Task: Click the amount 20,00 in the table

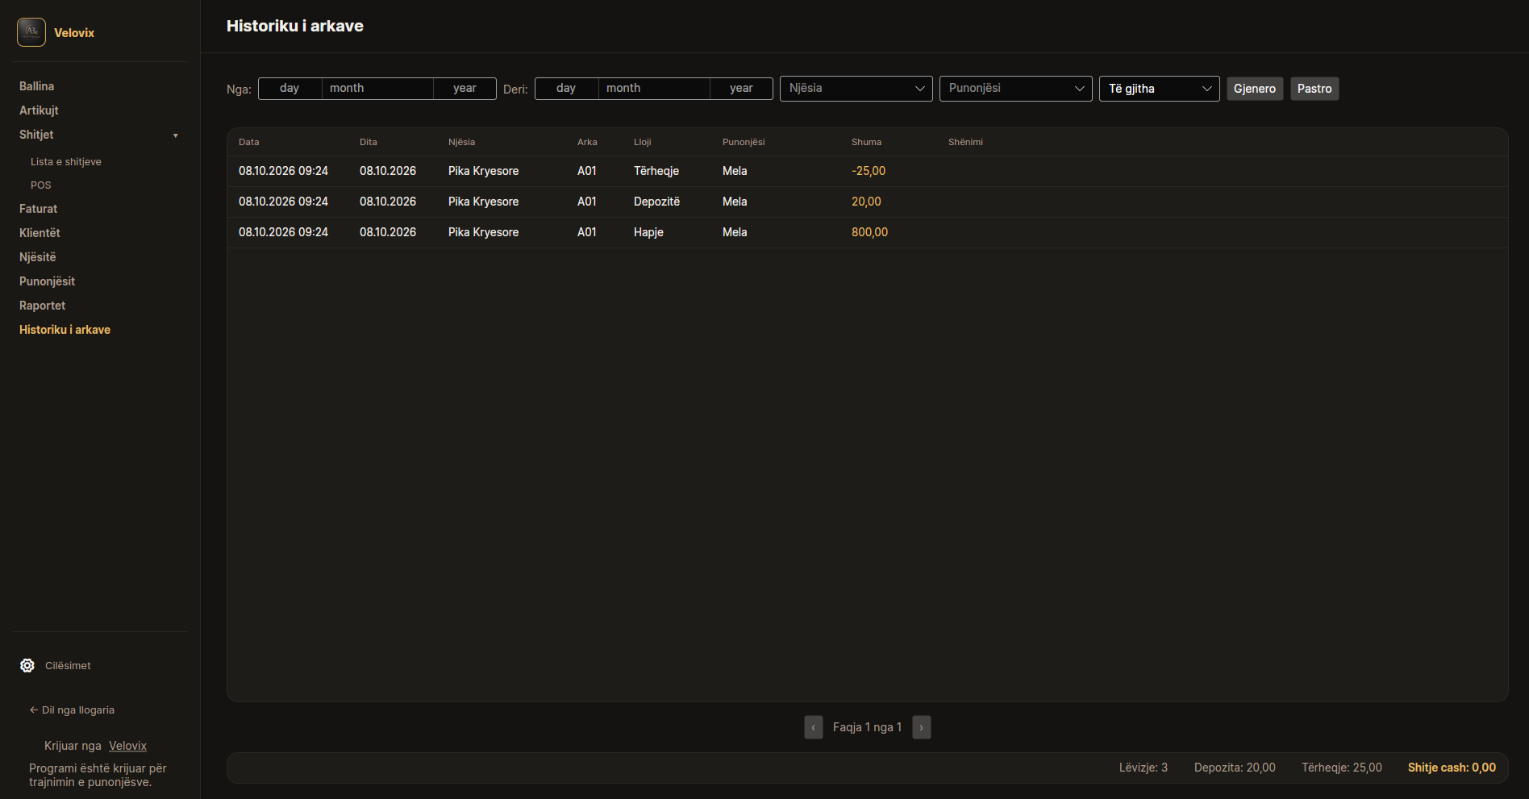Action: pos(866,202)
